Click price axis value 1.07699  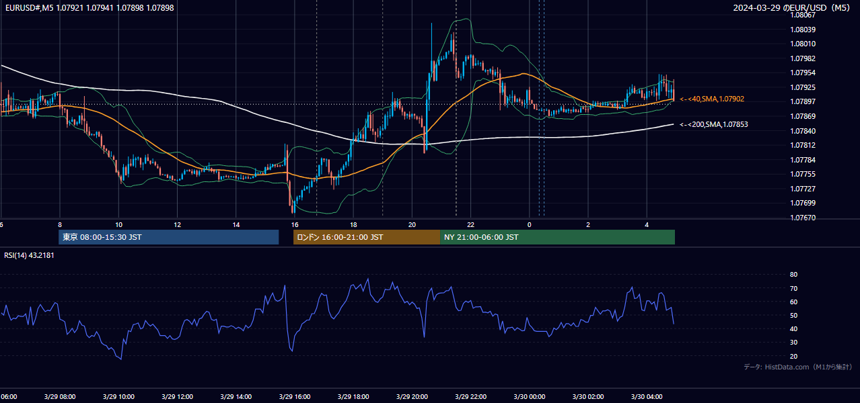803,203
